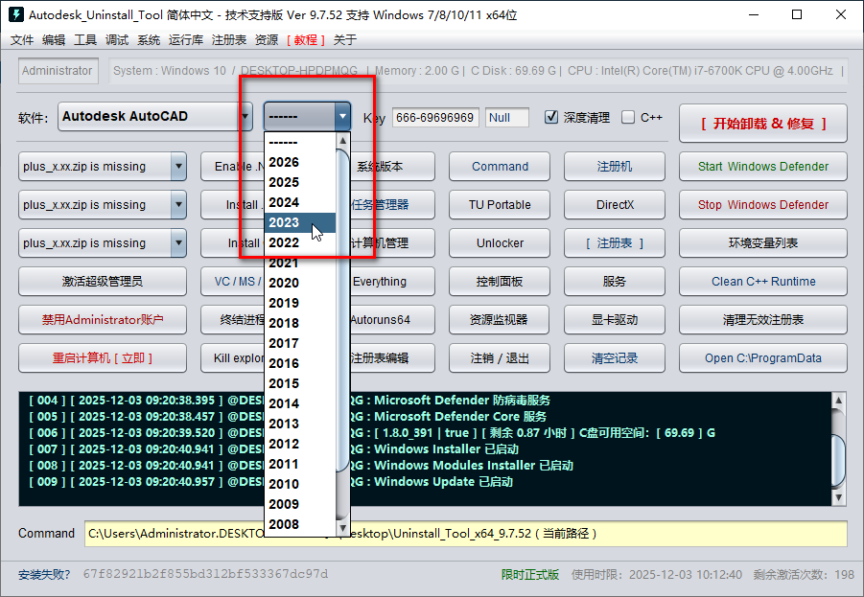
Task: Launch Unlocker
Action: 500,242
